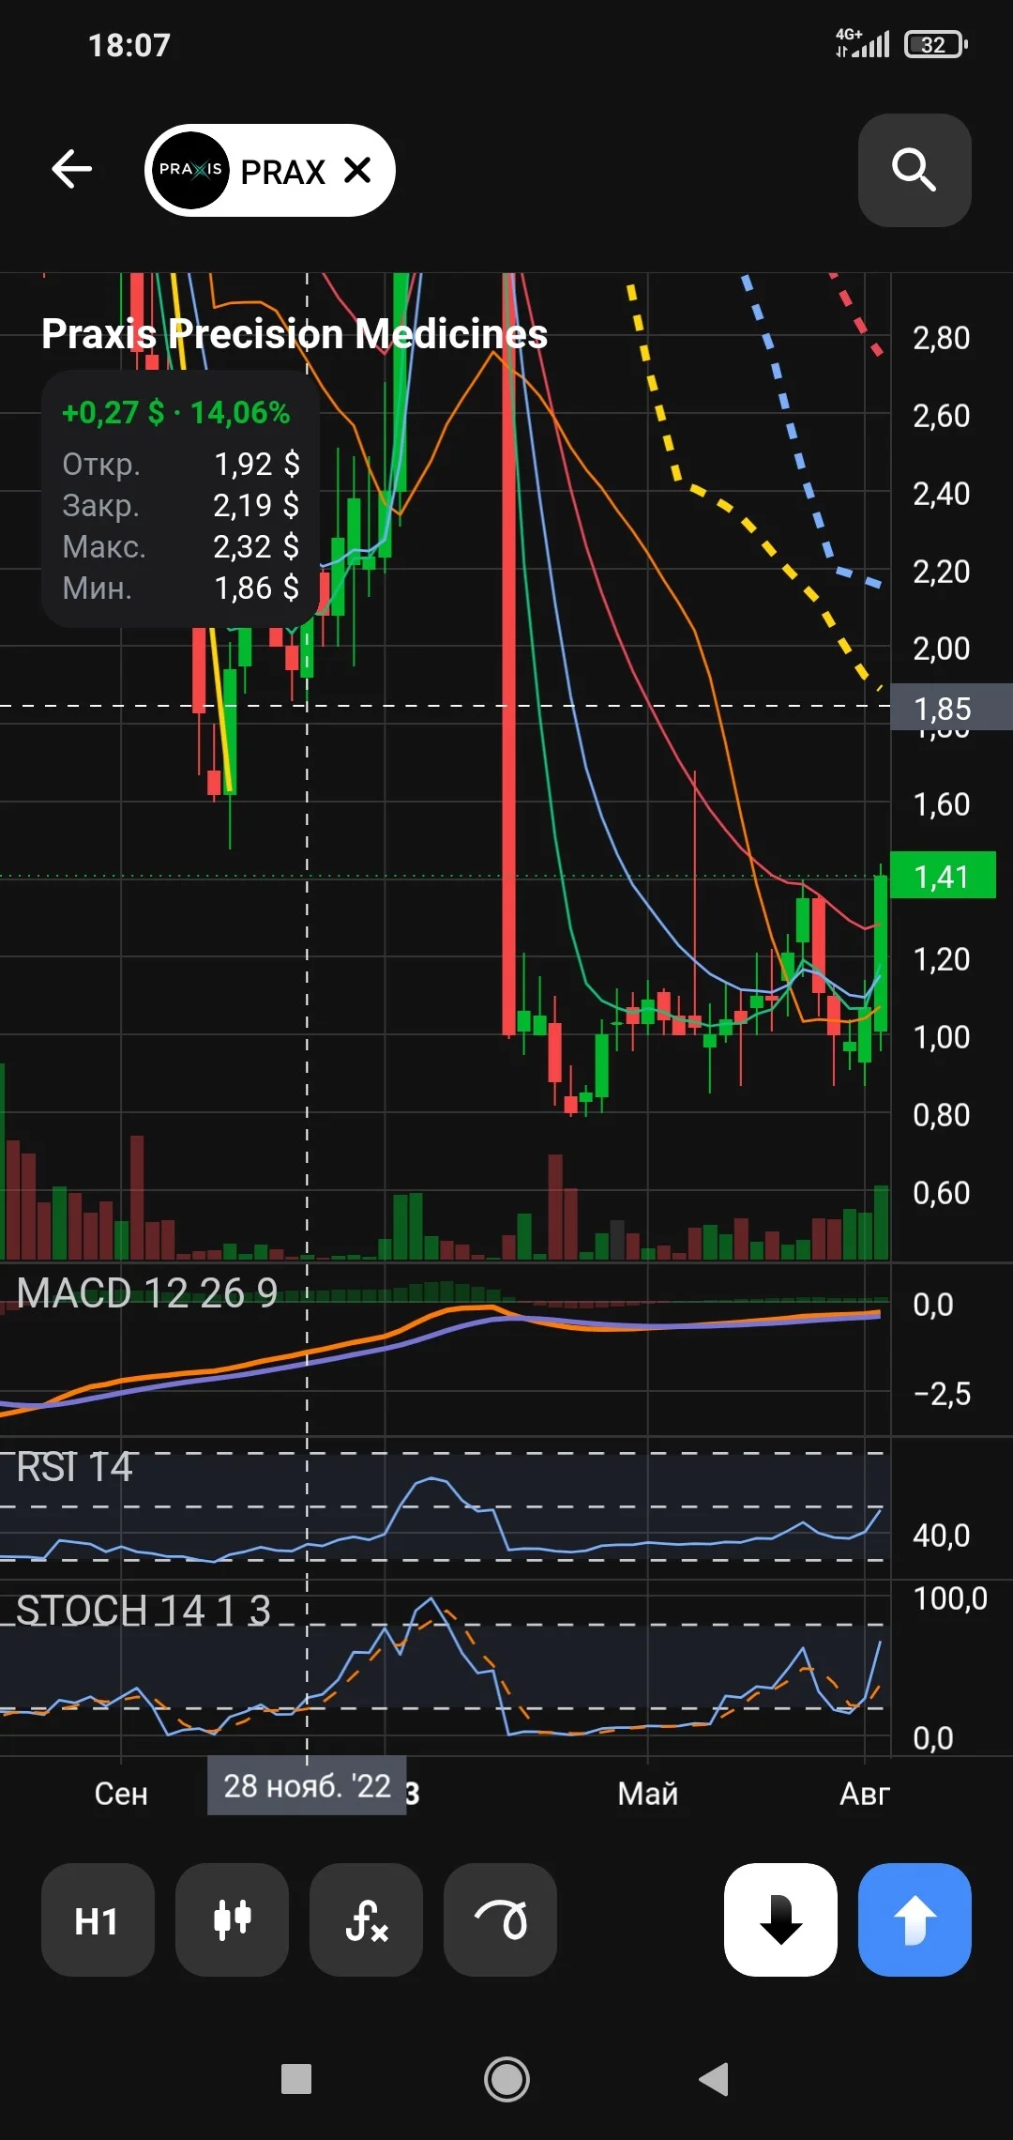The width and height of the screenshot is (1013, 2140).
Task: Tap the Android back triangle
Action: [714, 2079]
